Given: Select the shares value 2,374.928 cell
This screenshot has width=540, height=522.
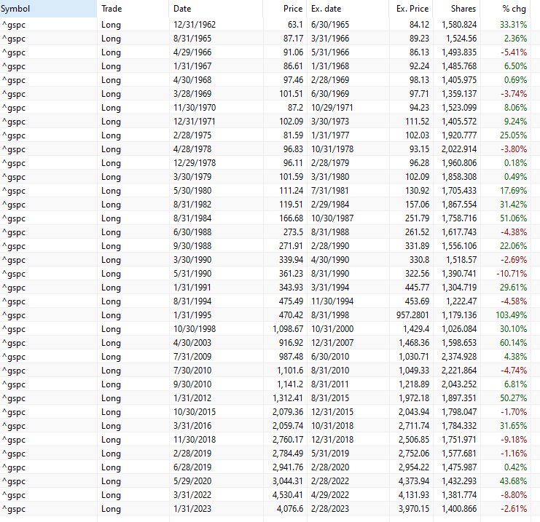Looking at the screenshot, I should click(459, 357).
